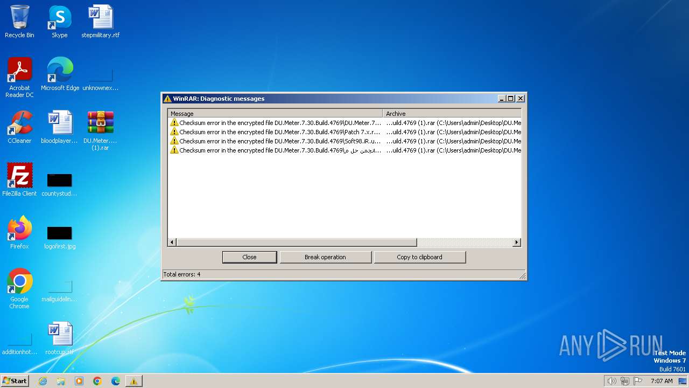Maximize the WinRAR diagnostic window

pos(511,99)
